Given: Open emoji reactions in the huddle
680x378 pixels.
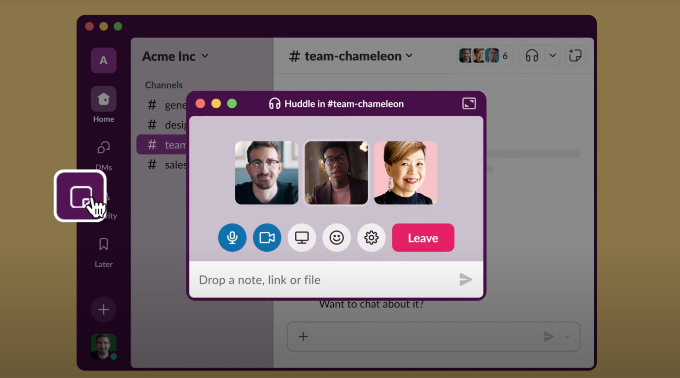Looking at the screenshot, I should [x=336, y=237].
